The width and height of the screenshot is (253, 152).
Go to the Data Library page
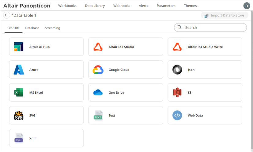(x=95, y=6)
